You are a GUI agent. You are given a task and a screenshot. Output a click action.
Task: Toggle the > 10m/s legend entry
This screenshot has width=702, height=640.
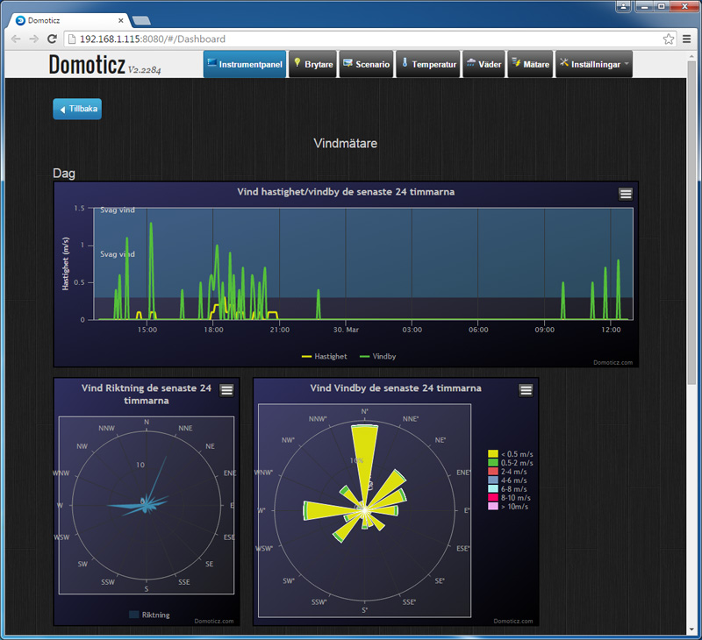pyautogui.click(x=508, y=506)
